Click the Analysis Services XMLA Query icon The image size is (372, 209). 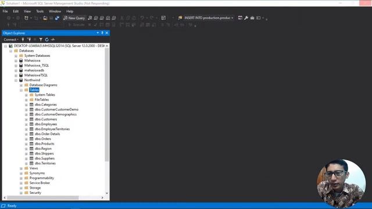pos(108,18)
